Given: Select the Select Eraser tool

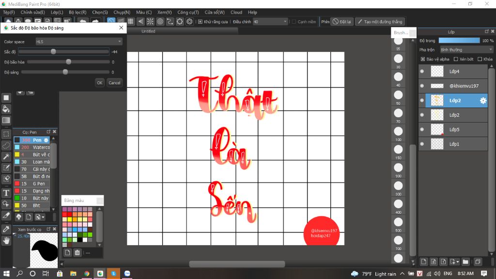Looking at the screenshot, I should pos(6,179).
